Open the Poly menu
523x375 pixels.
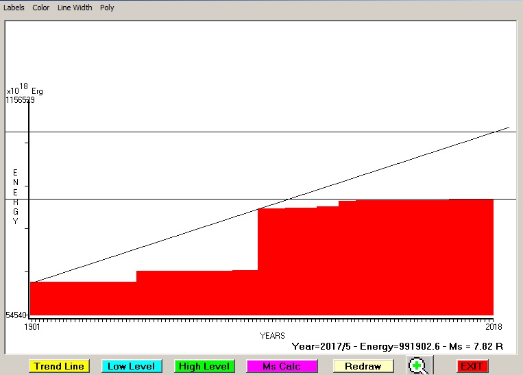[107, 8]
